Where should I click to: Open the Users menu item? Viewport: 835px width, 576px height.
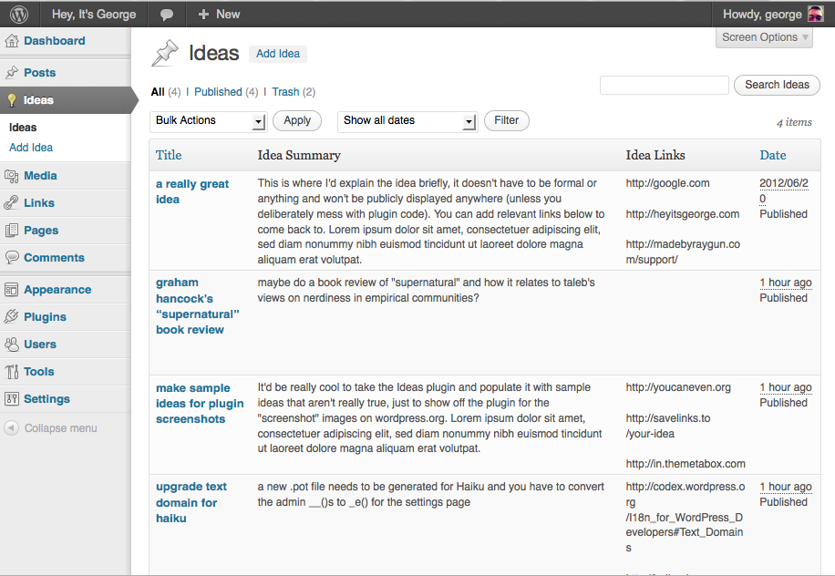coord(40,345)
